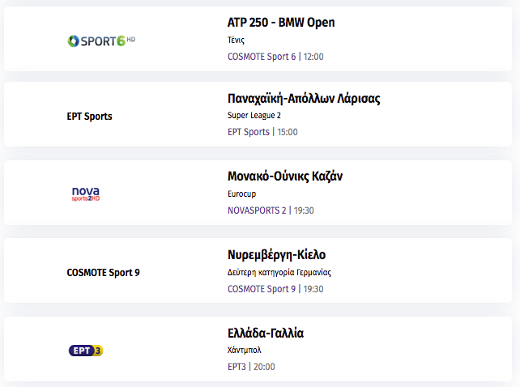
Task: Click the Τένις category text
Action: [x=236, y=40]
